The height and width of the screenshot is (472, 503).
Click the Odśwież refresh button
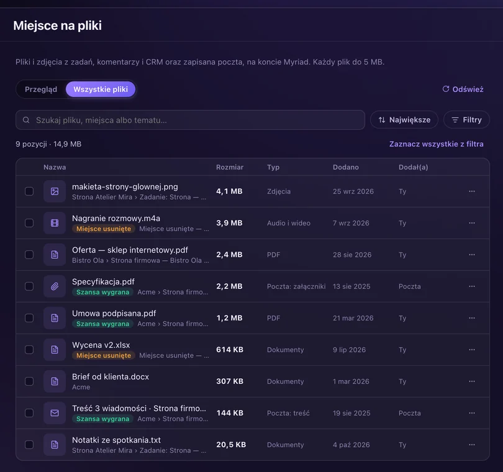[x=463, y=89]
